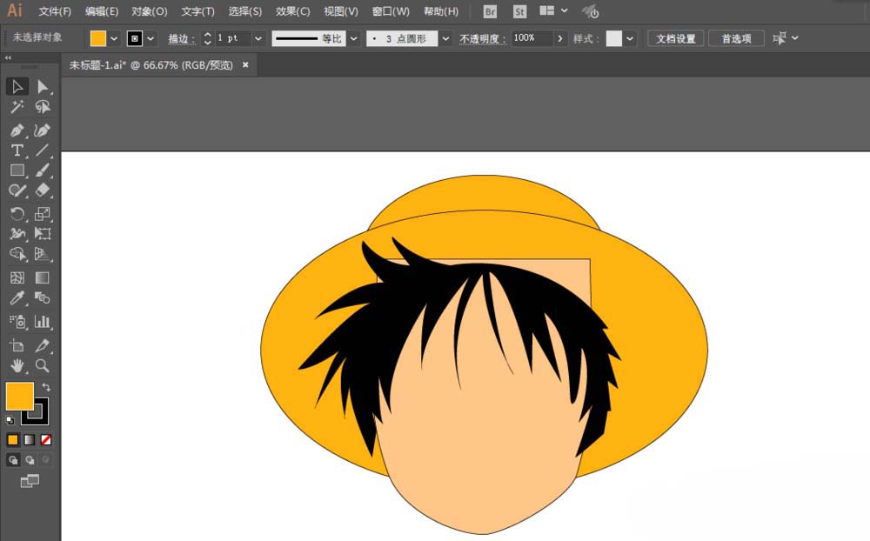Select the Width tool

(x=17, y=234)
